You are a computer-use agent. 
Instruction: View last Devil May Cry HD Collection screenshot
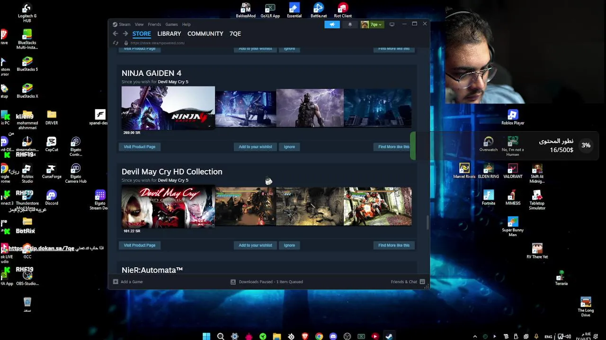(x=377, y=206)
